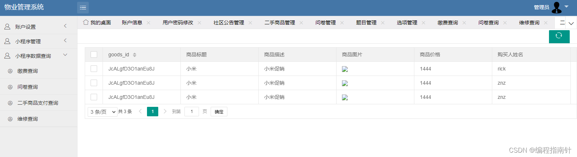Click the 小程序数据查询 user icon
Image resolution: width=577 pixels, height=157 pixels.
[7, 56]
